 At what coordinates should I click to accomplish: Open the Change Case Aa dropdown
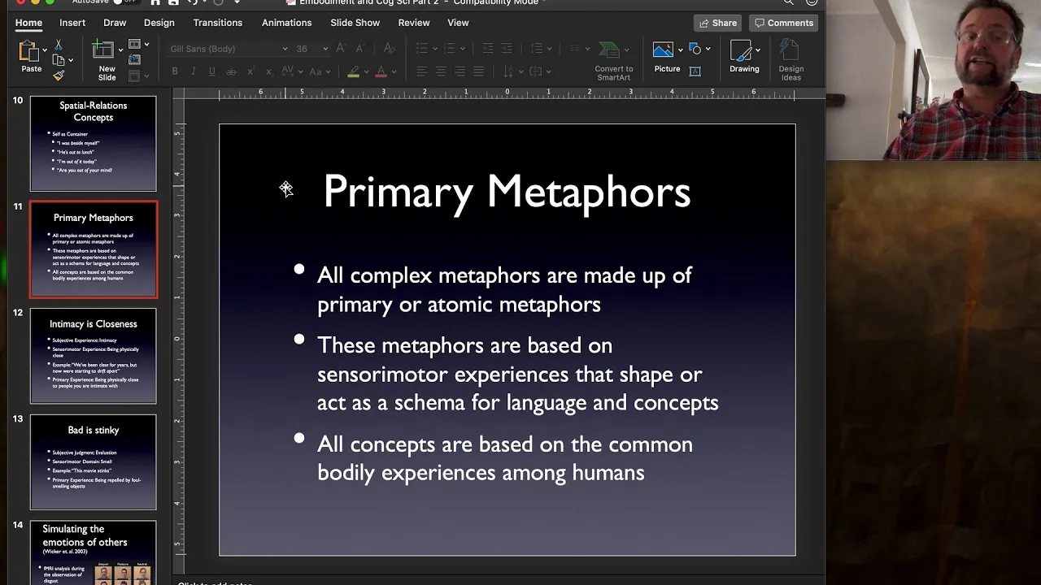pos(328,71)
